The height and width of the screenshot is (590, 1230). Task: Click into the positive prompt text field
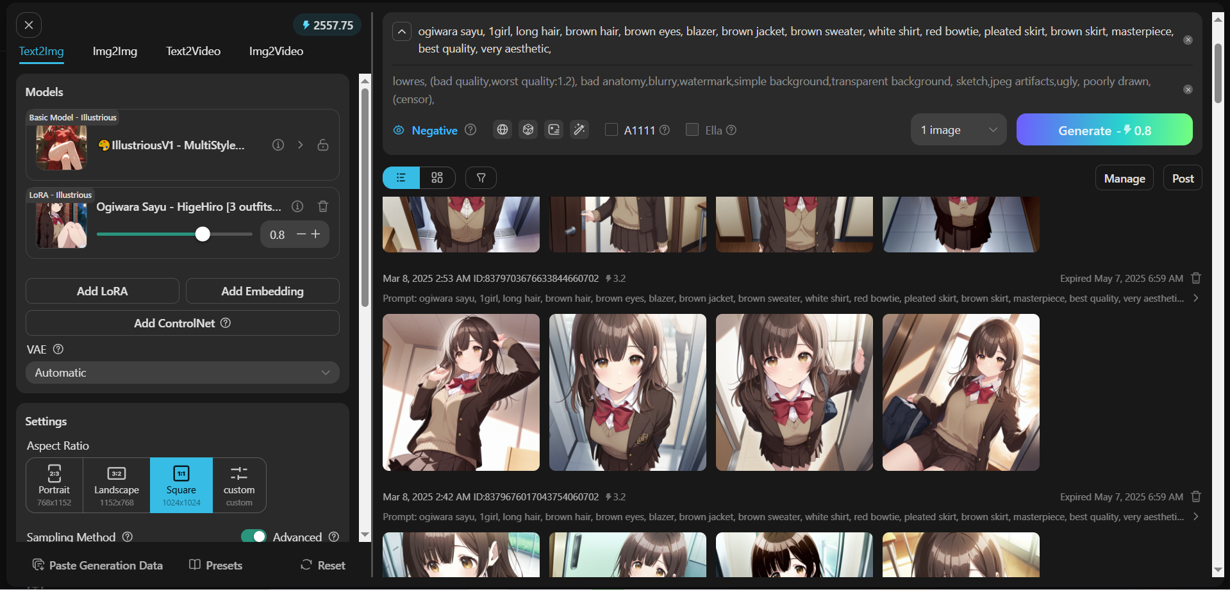pyautogui.click(x=796, y=40)
